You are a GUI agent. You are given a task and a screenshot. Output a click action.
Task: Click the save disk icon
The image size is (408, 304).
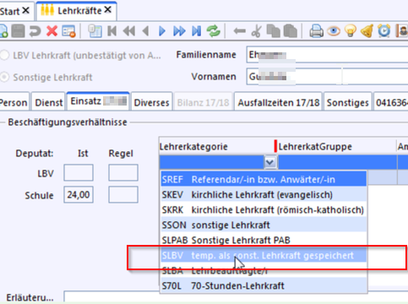pos(18,31)
